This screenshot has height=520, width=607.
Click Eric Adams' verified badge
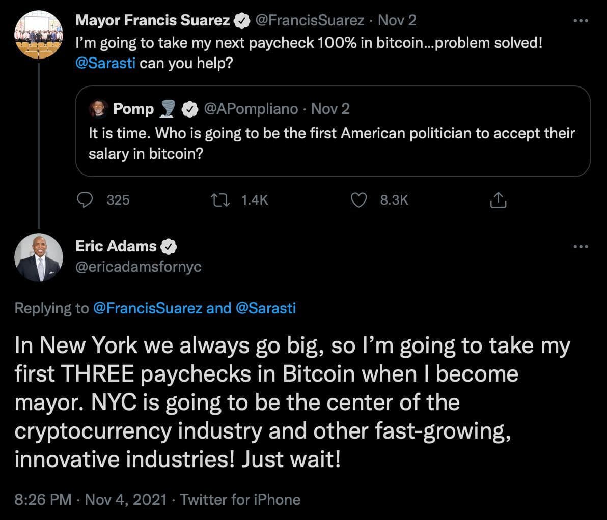click(169, 247)
